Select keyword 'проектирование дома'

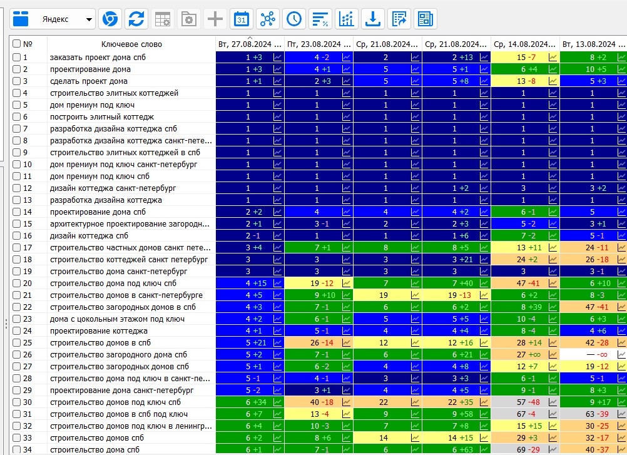coord(90,69)
